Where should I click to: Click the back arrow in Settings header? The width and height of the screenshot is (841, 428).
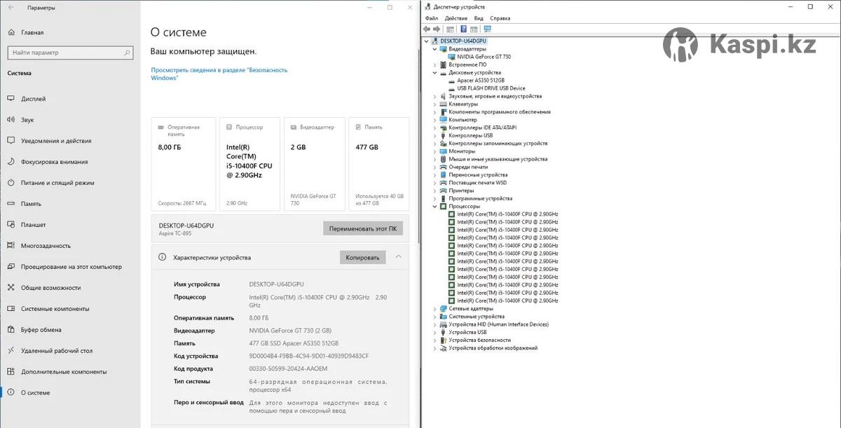(x=11, y=8)
